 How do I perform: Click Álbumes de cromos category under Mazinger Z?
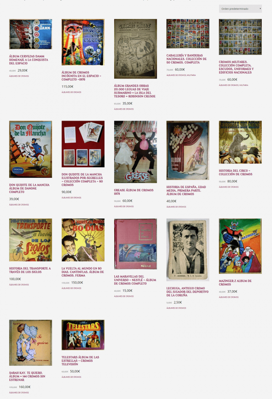pos(229,297)
